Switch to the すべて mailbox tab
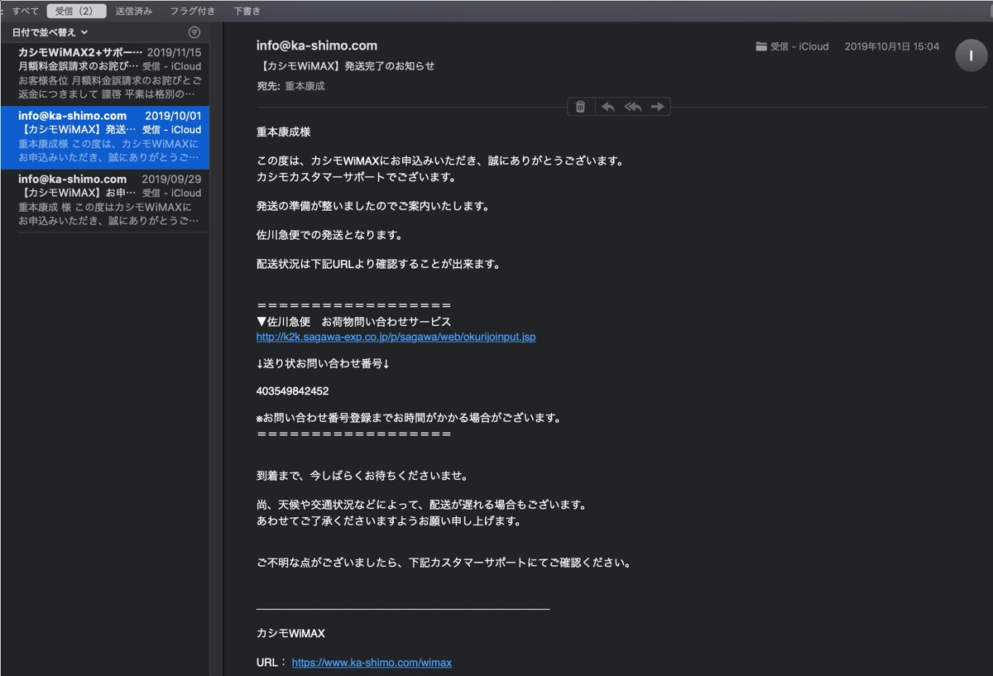This screenshot has height=676, width=993. [x=25, y=11]
